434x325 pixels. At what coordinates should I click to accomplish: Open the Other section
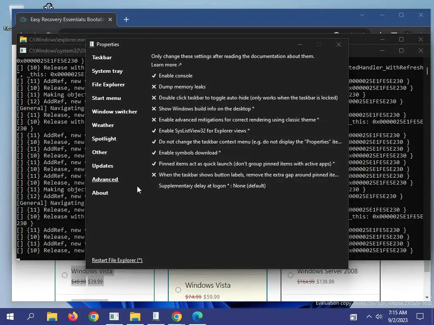pyautogui.click(x=100, y=152)
